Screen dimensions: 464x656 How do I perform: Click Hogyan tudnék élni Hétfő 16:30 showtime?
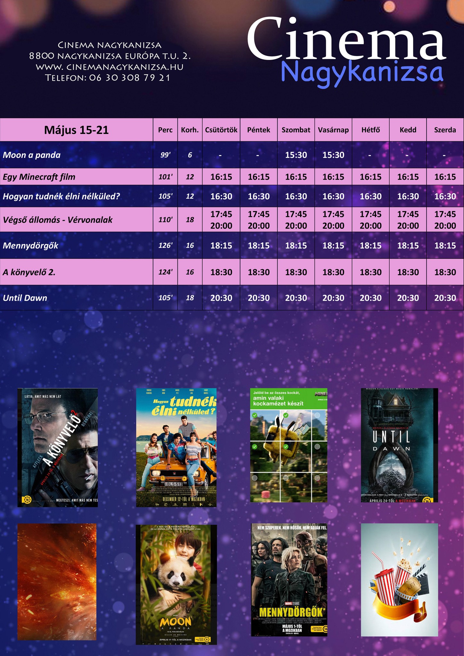[371, 196]
